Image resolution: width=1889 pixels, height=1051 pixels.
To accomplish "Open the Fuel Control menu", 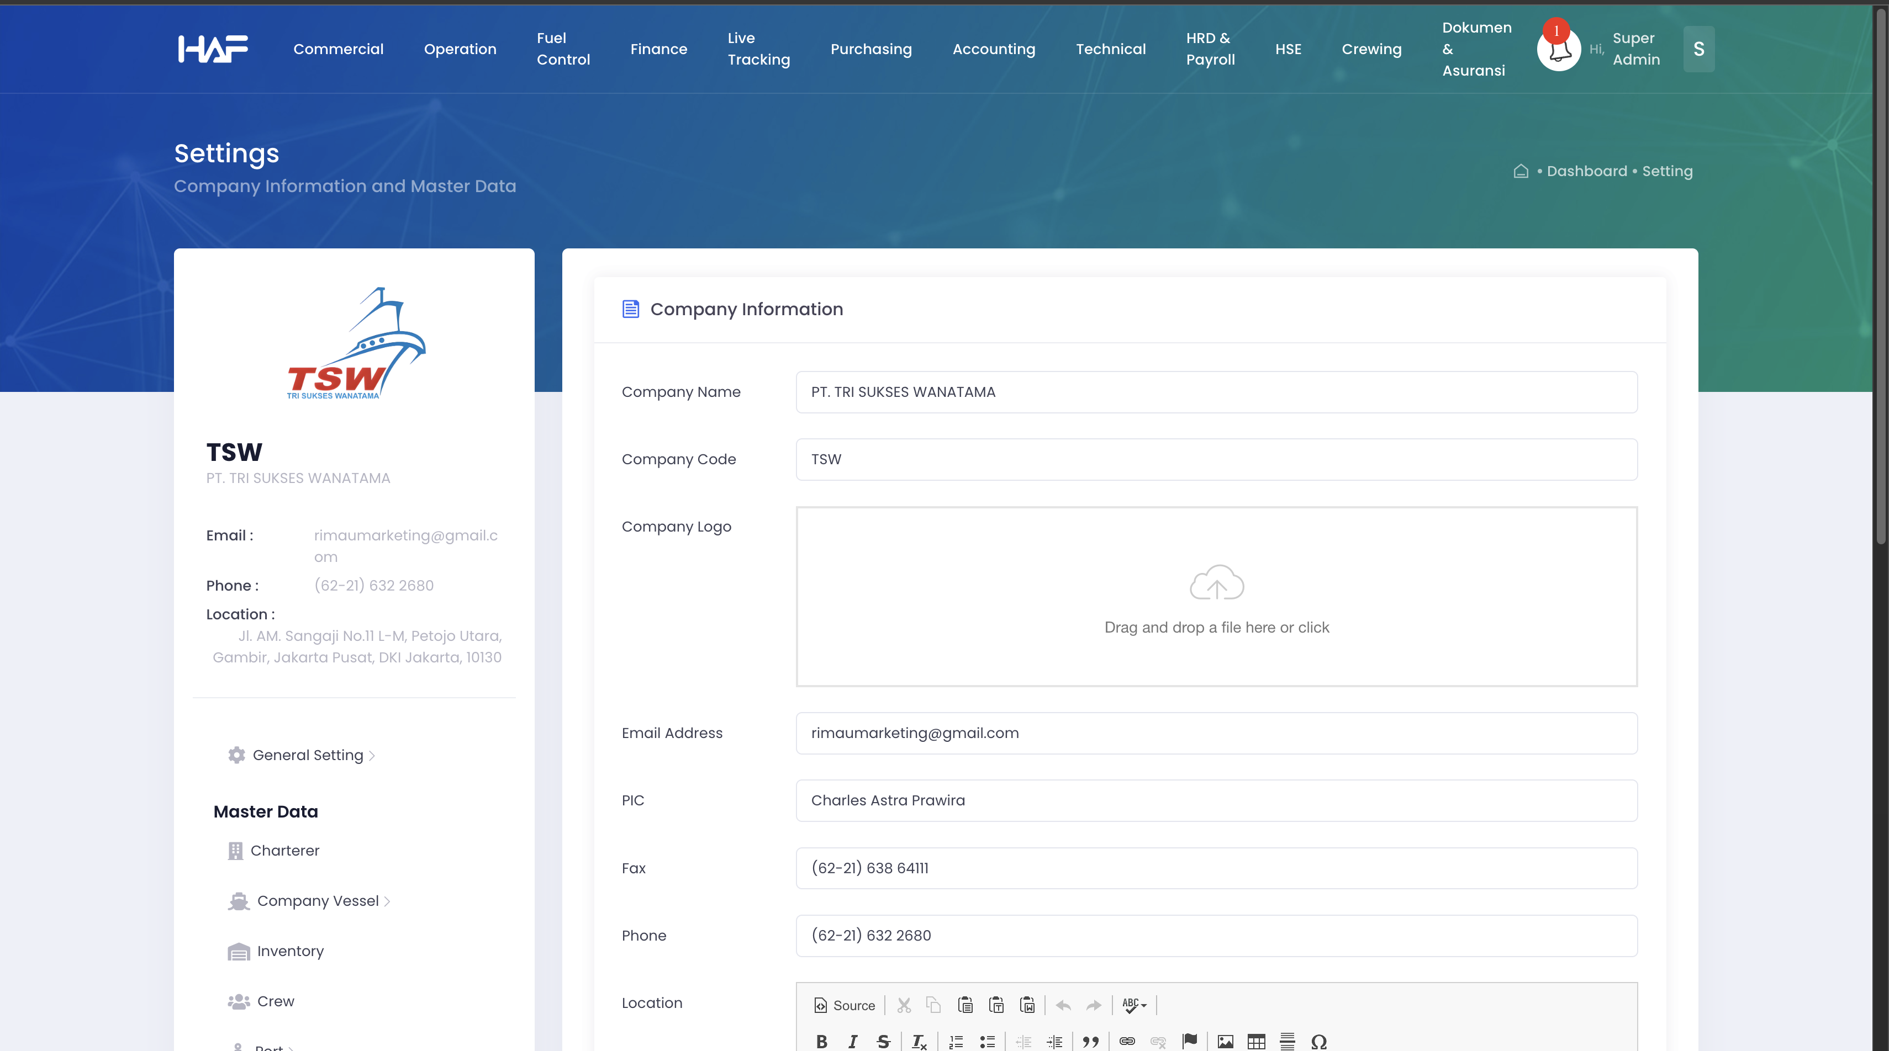I will click(563, 49).
